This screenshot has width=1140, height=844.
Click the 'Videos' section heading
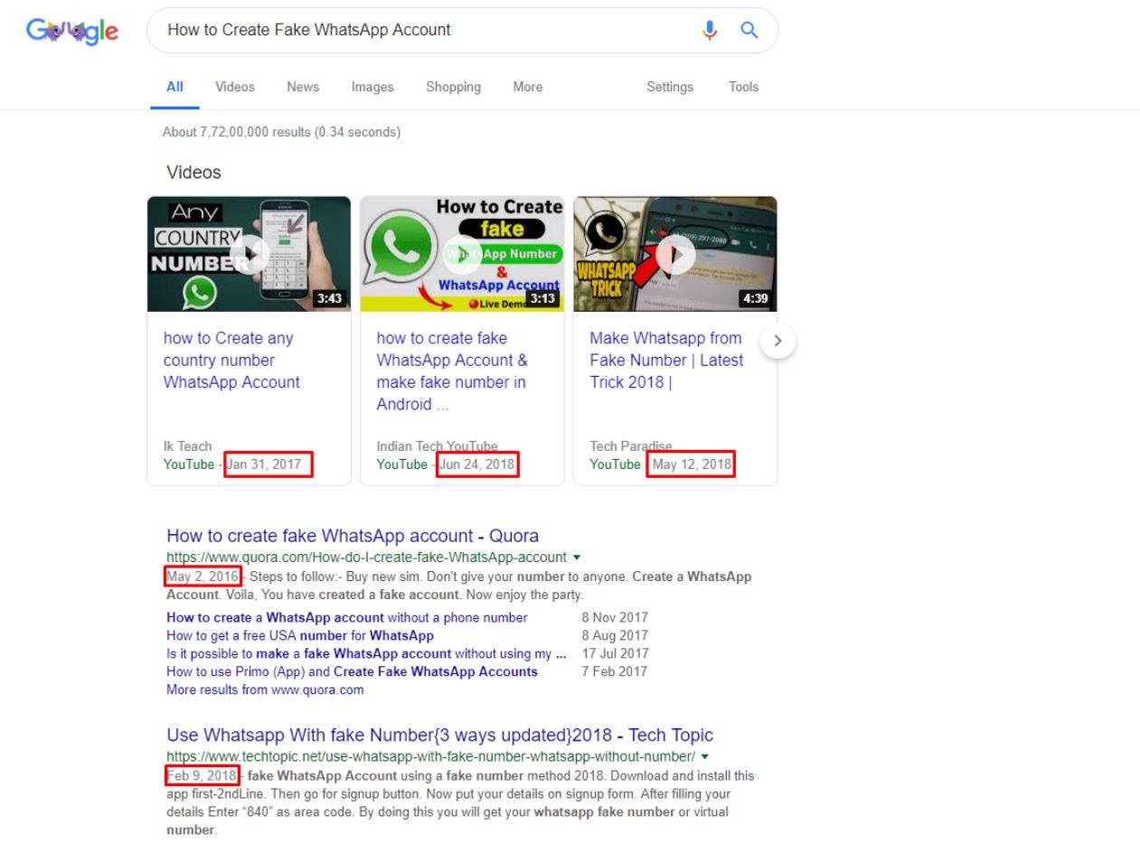(x=194, y=172)
